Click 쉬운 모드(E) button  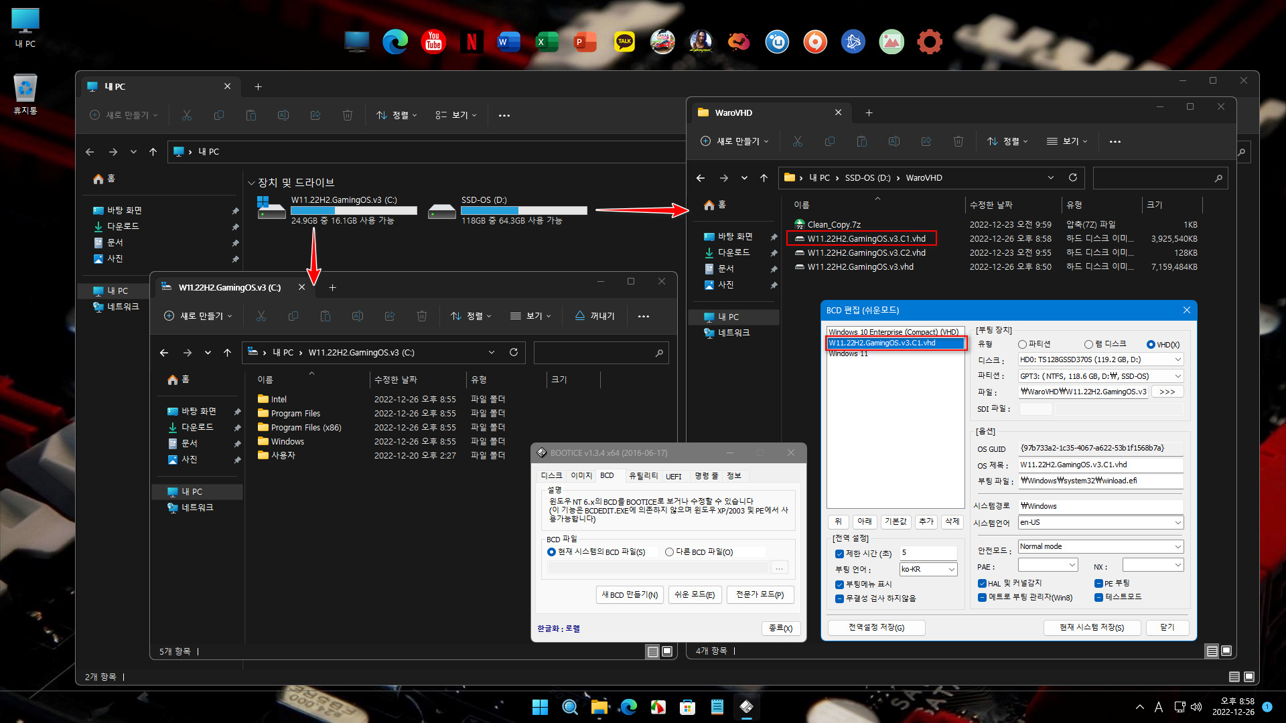pos(695,594)
